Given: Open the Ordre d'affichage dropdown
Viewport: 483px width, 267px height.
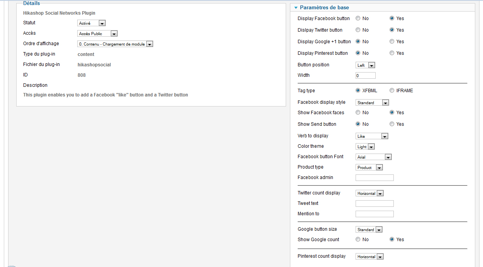Looking at the screenshot, I should click(115, 44).
